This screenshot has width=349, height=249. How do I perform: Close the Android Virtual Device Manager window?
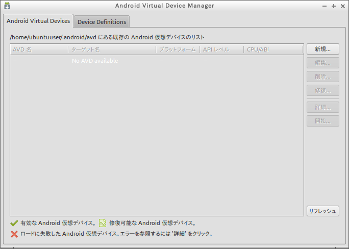343,6
